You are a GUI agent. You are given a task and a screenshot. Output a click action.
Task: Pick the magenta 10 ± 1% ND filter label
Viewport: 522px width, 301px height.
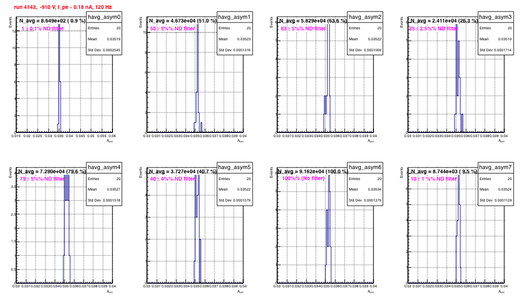coord(434,179)
